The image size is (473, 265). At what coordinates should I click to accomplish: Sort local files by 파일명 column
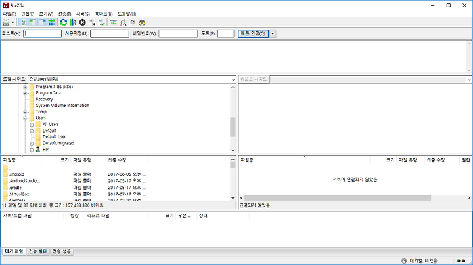coord(22,160)
